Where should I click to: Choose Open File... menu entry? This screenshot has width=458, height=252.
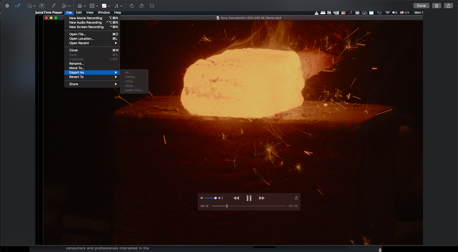point(78,34)
